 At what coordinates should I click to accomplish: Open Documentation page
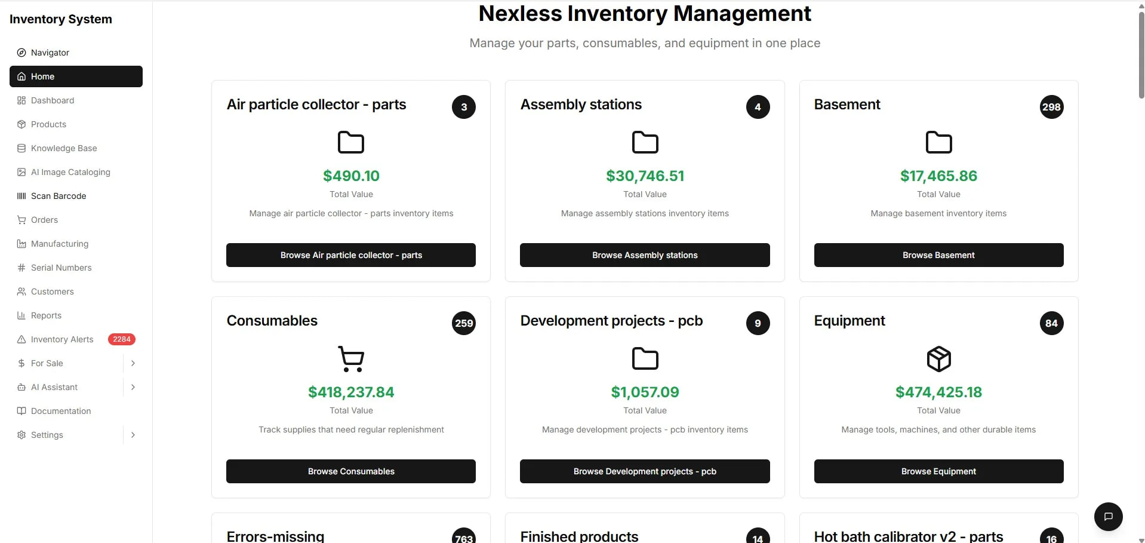[x=76, y=411]
